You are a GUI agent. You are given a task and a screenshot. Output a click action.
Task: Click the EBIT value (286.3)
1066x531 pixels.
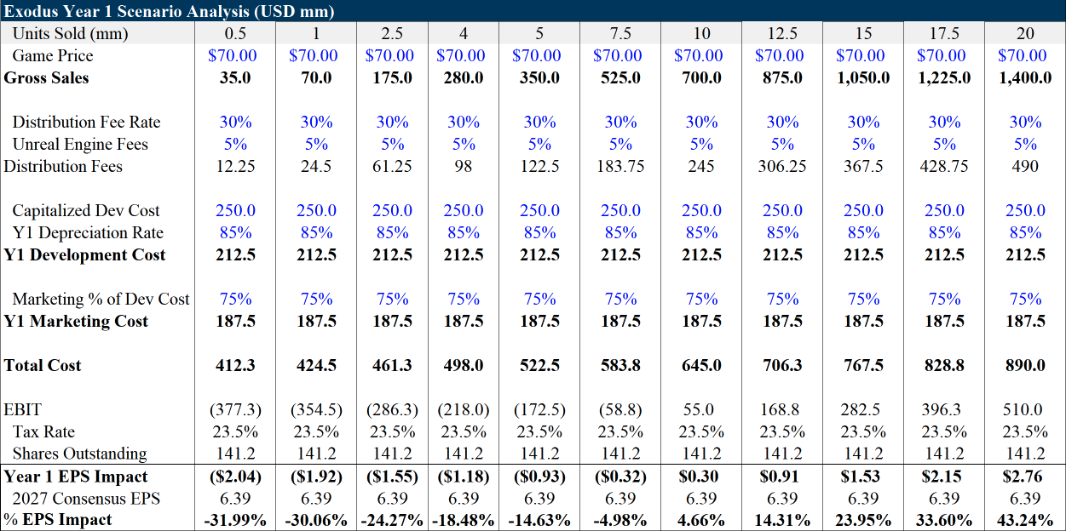[392, 409]
